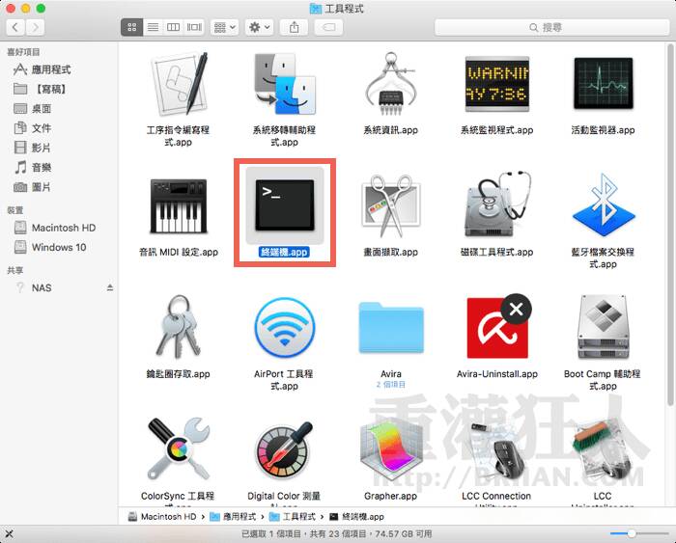Select the 系統資訊.app caliper icon
Image resolution: width=676 pixels, height=543 pixels.
click(x=390, y=84)
